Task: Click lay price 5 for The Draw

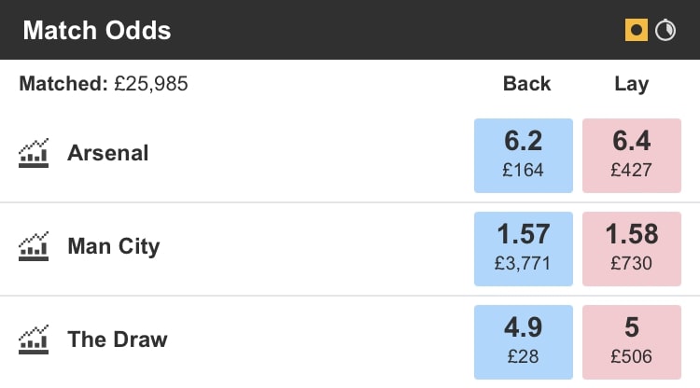Action: pyautogui.click(x=632, y=328)
